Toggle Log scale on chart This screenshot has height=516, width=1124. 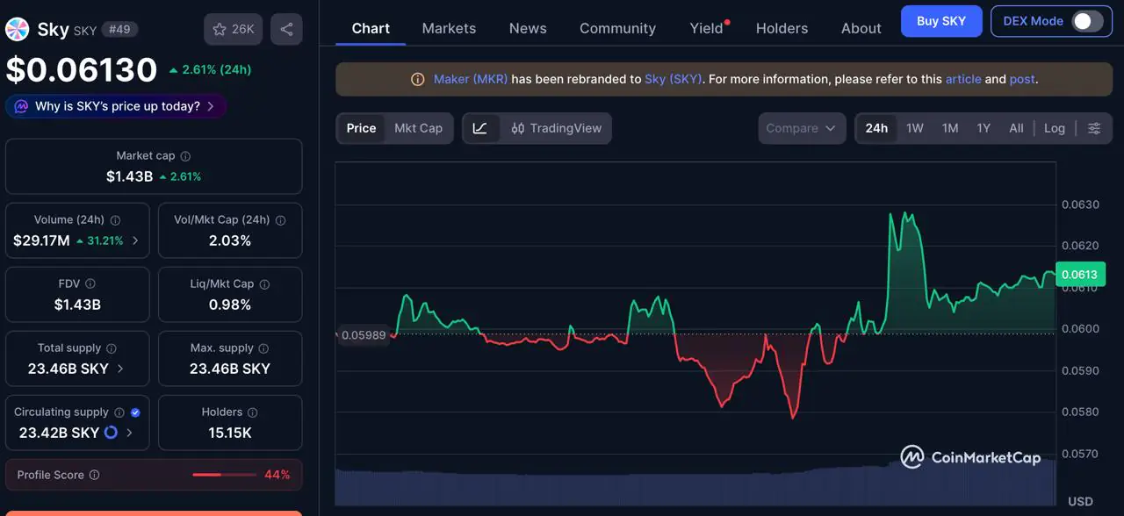tap(1055, 128)
